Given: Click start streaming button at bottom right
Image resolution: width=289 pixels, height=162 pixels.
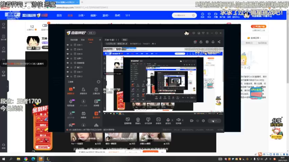Looking at the screenshot, I should [215, 121].
